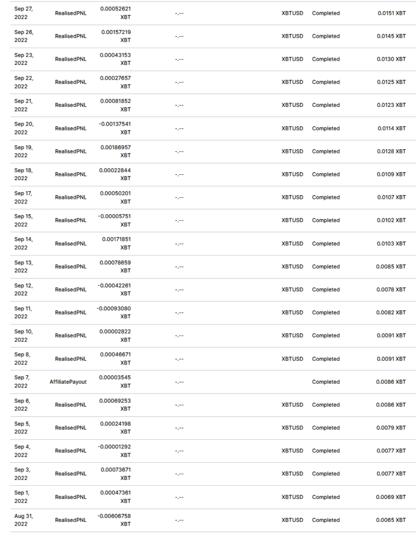Click the Sep 23, 2022 date cell
Image resolution: width=416 pixels, height=536 pixels.
coord(24,59)
